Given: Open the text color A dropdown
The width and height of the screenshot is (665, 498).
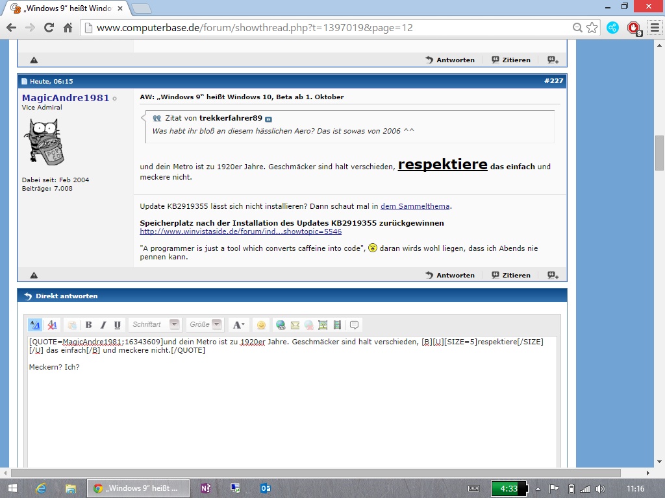Looking at the screenshot, I should [238, 326].
